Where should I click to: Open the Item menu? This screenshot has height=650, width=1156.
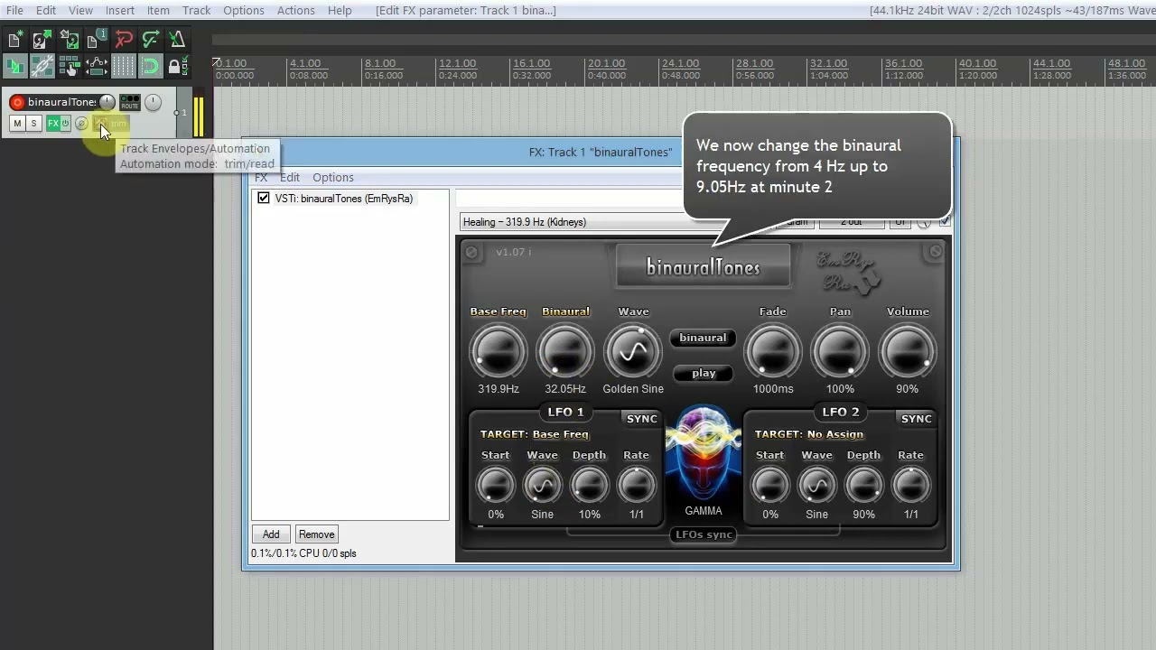(158, 10)
